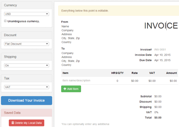Click the optional additional notes field
179x127 pixels.
coord(85,124)
